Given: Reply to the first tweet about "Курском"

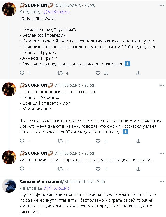Looking at the screenshot, I should click(22, 73).
